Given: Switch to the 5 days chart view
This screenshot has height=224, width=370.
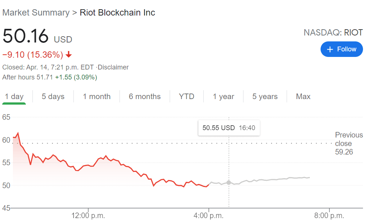Looking at the screenshot, I should [53, 96].
